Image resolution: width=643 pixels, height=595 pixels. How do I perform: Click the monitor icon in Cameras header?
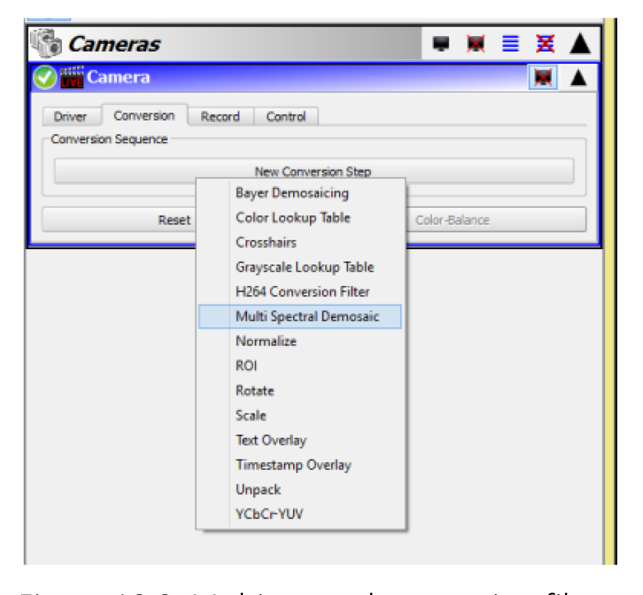[x=440, y=45]
